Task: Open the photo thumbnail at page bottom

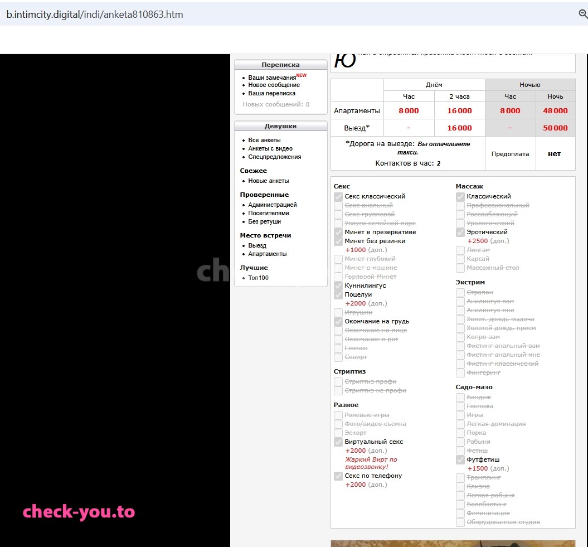Action: click(453, 544)
